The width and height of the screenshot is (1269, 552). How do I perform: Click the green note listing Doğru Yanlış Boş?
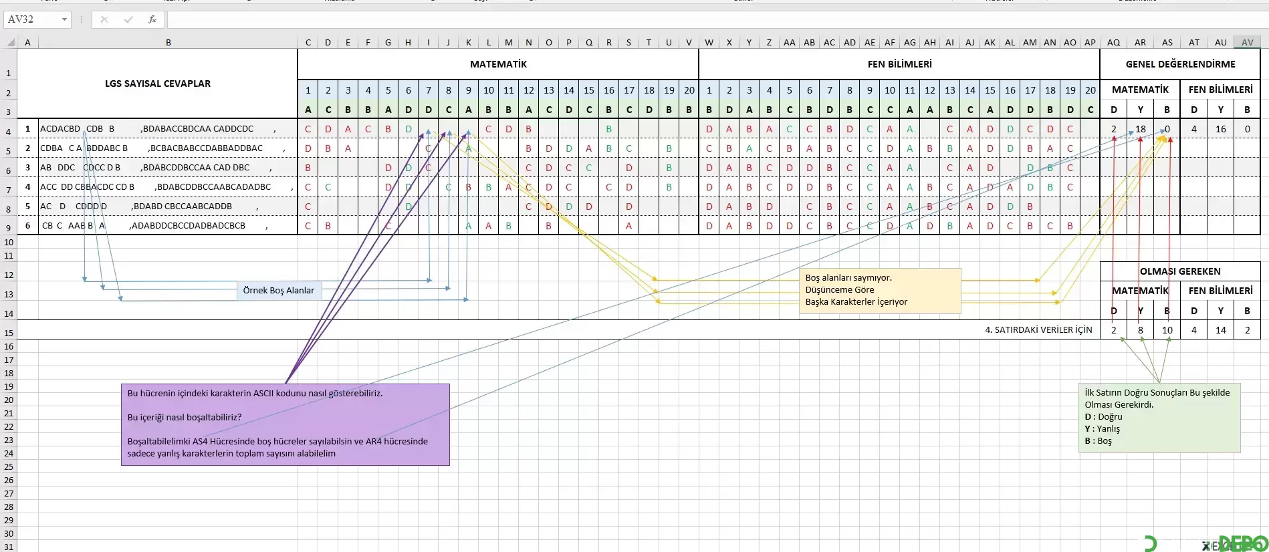coord(1159,418)
